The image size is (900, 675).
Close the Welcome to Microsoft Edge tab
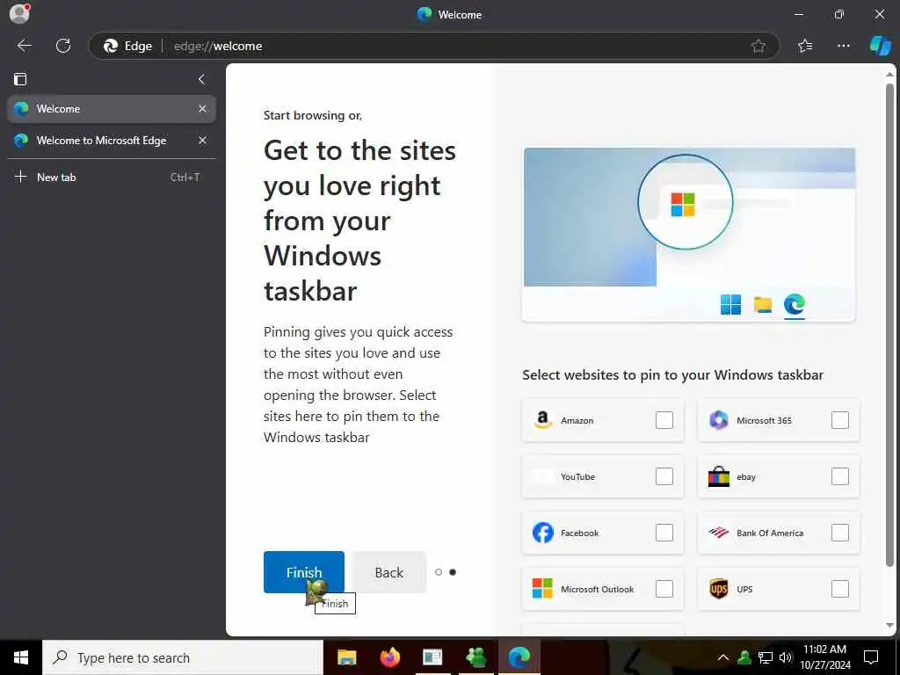click(x=203, y=140)
